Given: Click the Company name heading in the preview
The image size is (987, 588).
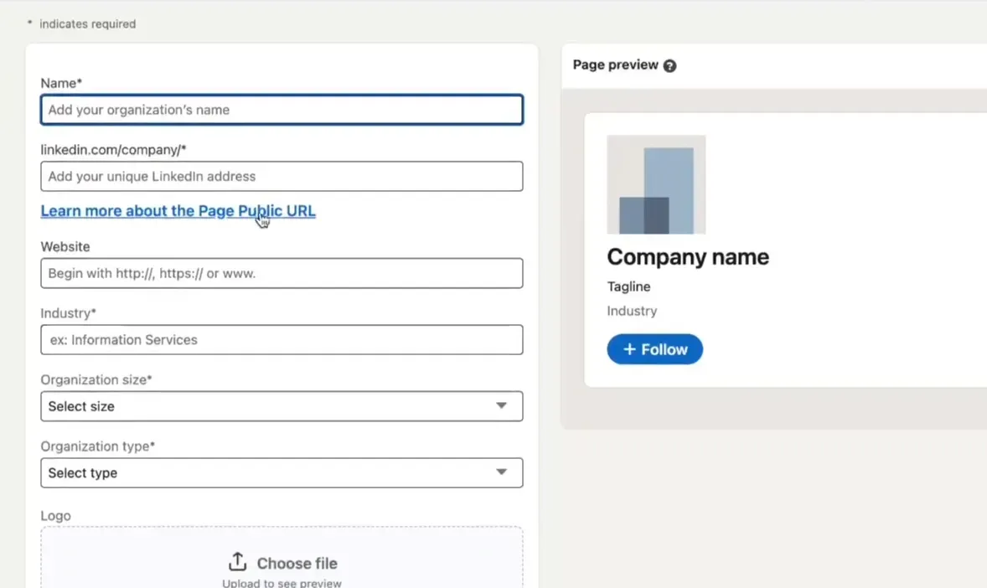Looking at the screenshot, I should point(687,257).
